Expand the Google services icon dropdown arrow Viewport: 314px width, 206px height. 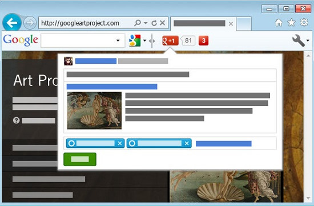[144, 40]
